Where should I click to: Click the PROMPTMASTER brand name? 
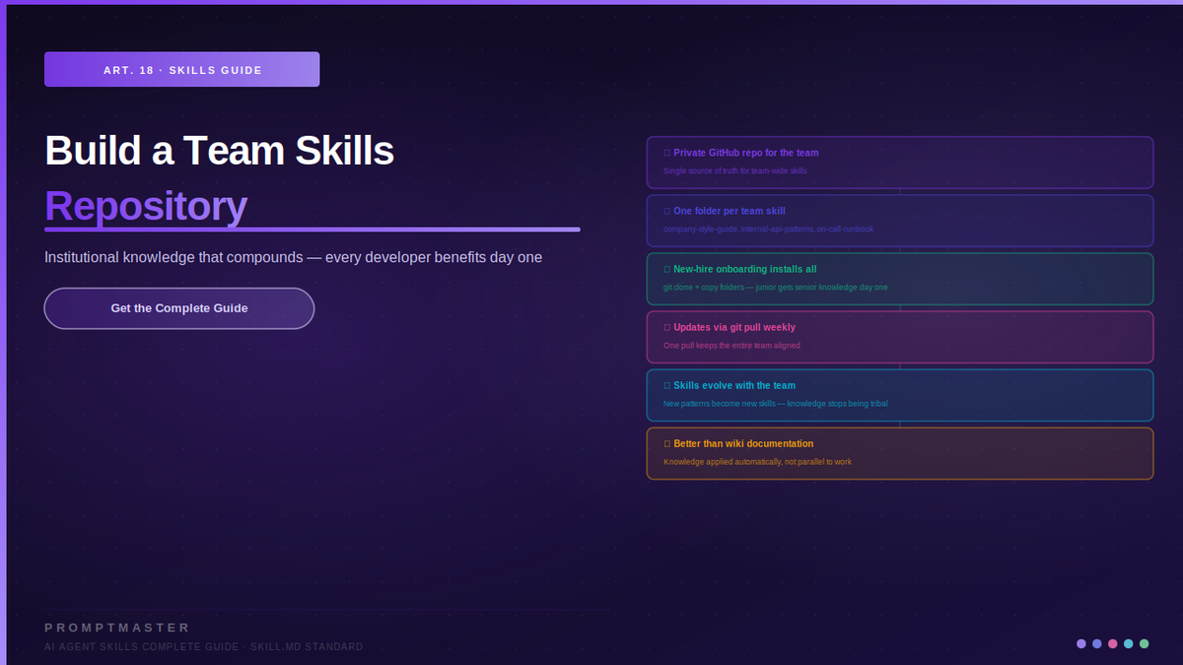(117, 628)
